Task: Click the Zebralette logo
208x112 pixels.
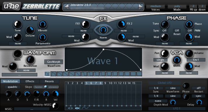Action: (x=41, y=6)
